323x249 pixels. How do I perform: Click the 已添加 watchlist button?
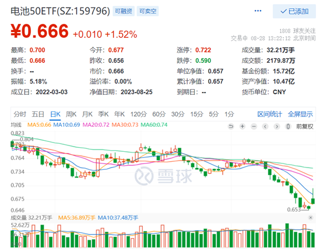tap(294, 11)
